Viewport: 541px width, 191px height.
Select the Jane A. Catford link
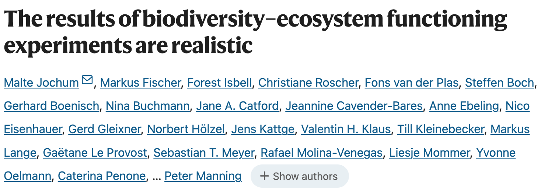point(237,106)
